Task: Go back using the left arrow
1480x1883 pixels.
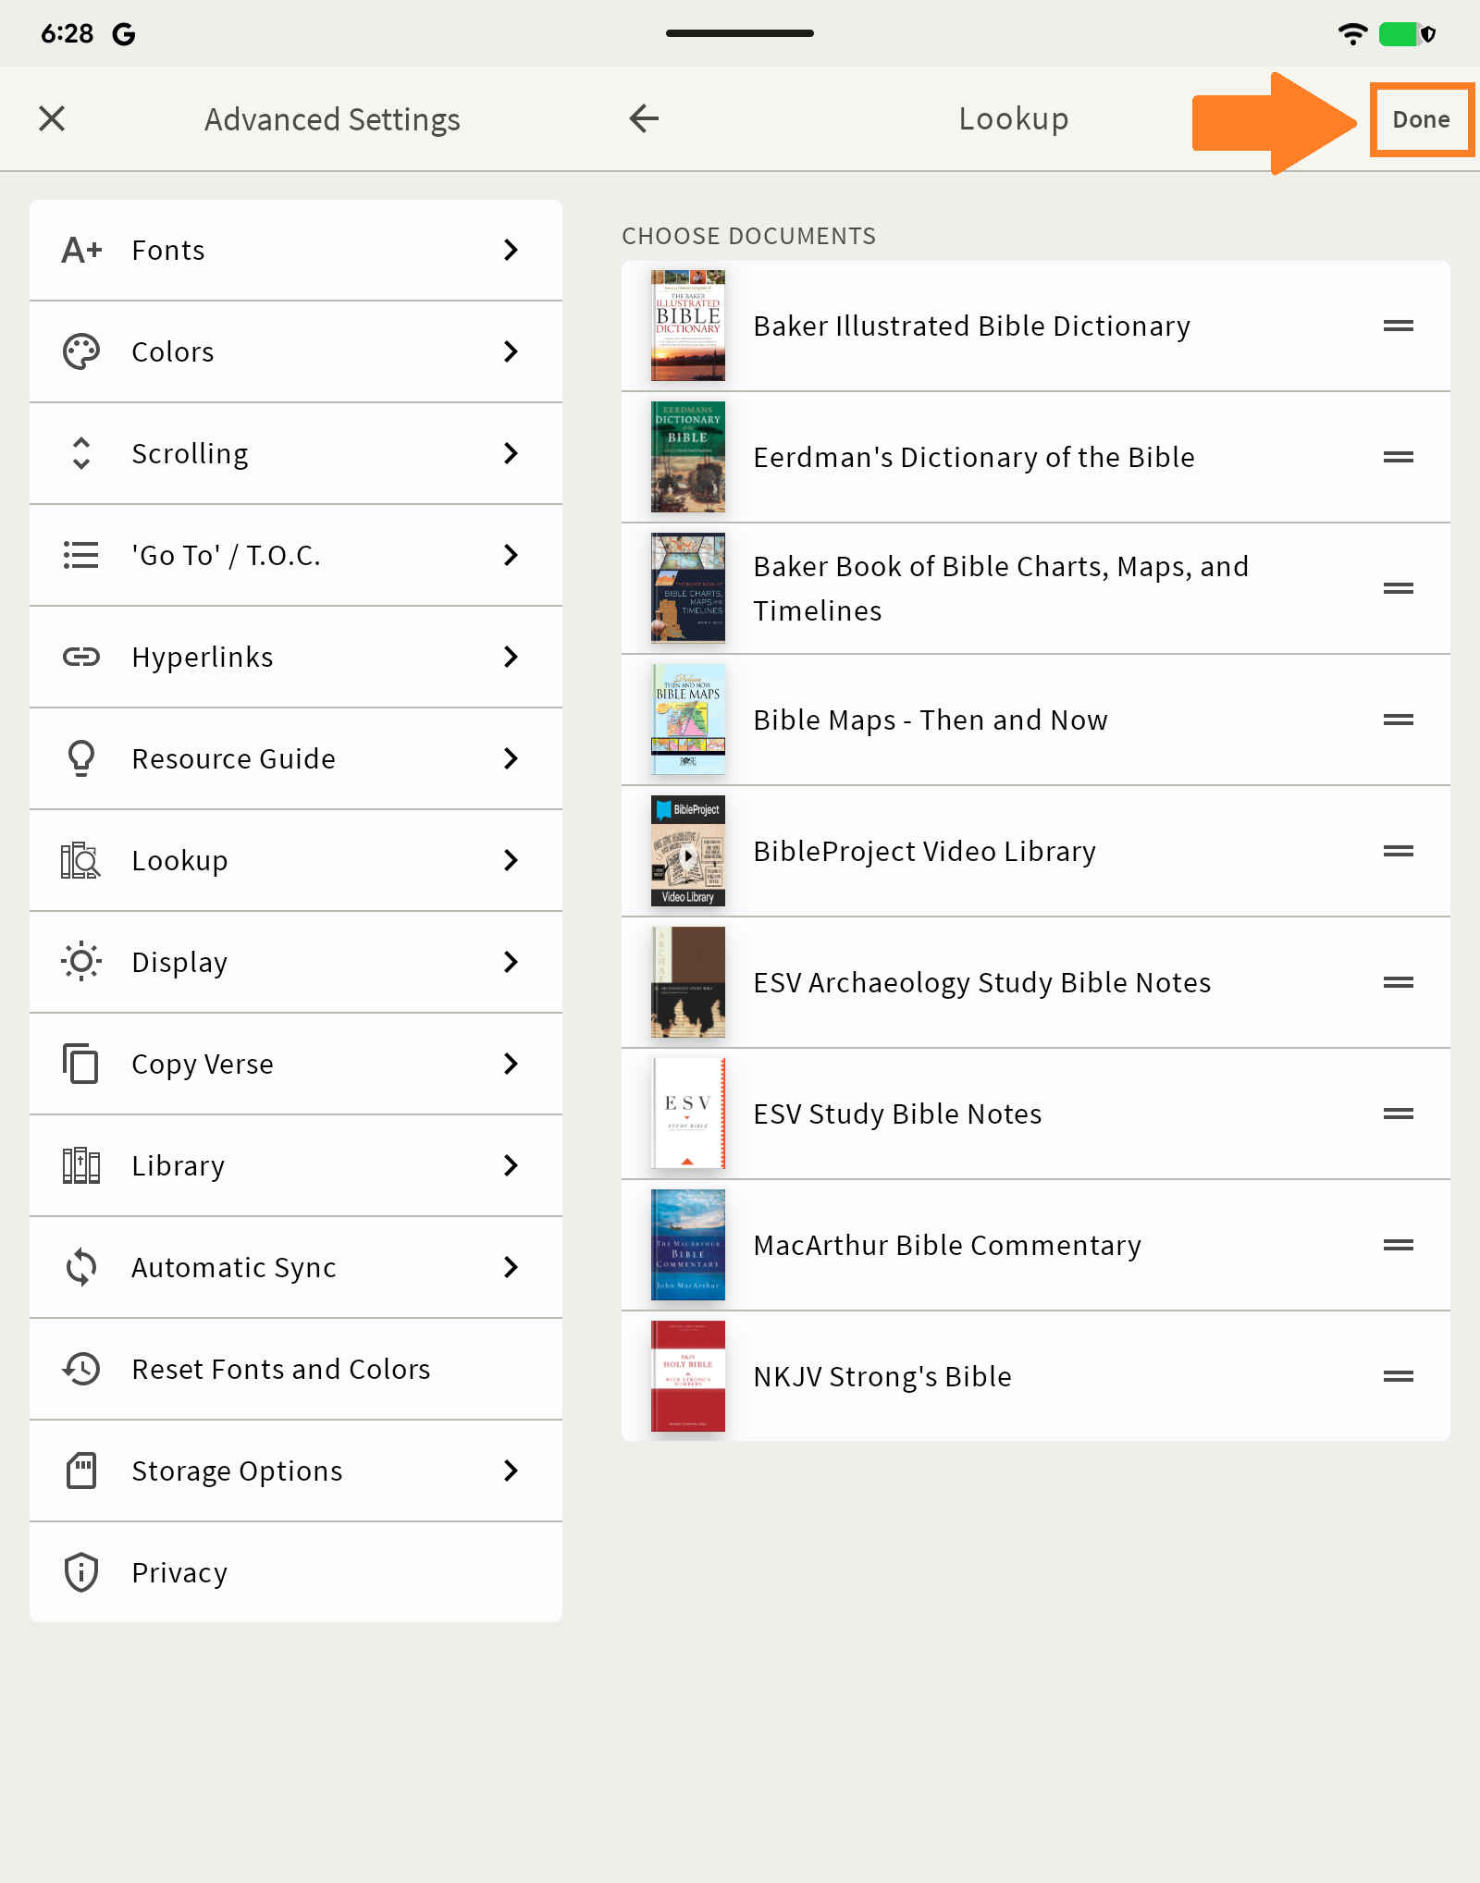Action: pos(644,118)
